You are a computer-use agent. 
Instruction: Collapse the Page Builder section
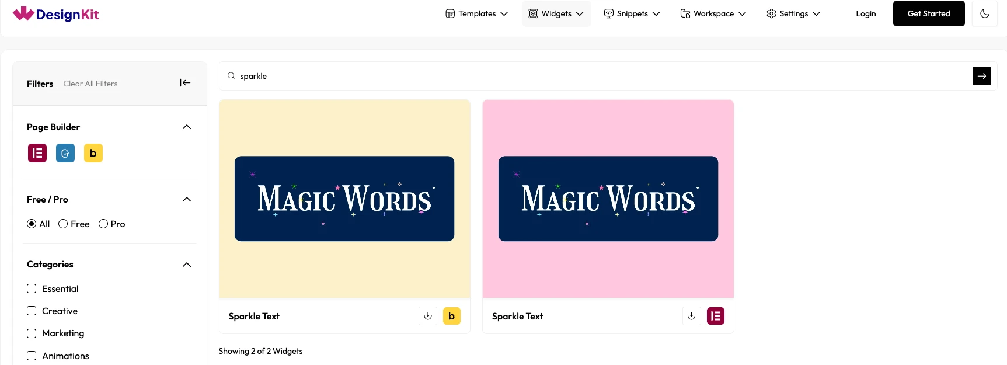click(x=187, y=127)
